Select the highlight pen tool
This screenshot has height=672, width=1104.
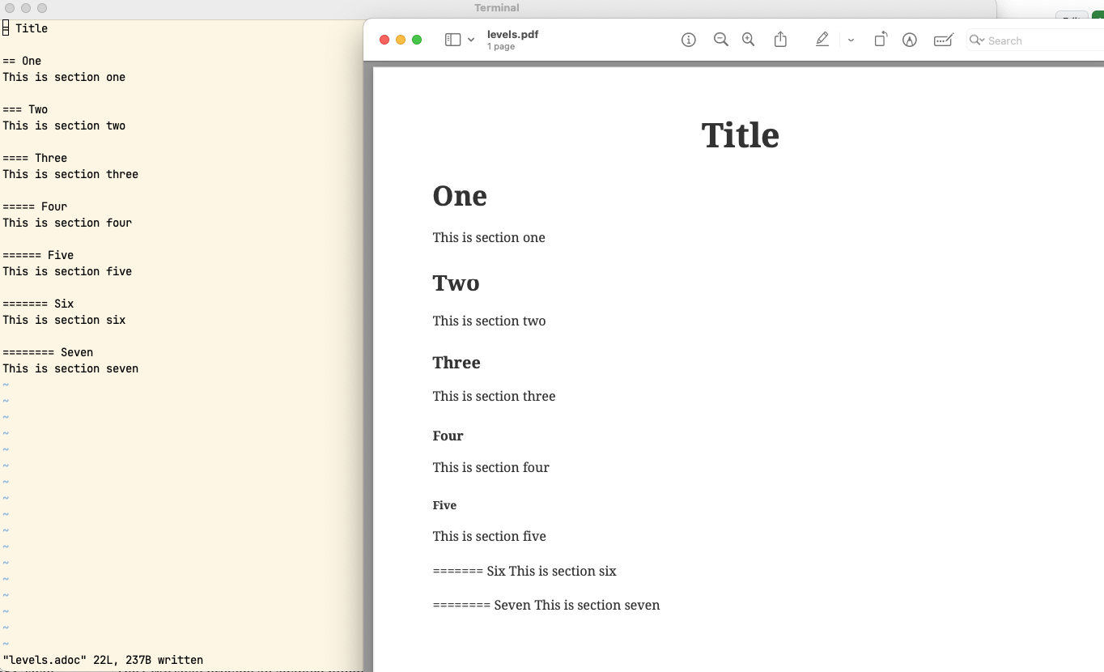pos(822,39)
